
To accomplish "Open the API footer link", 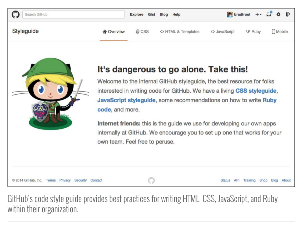I will tap(236, 180).
